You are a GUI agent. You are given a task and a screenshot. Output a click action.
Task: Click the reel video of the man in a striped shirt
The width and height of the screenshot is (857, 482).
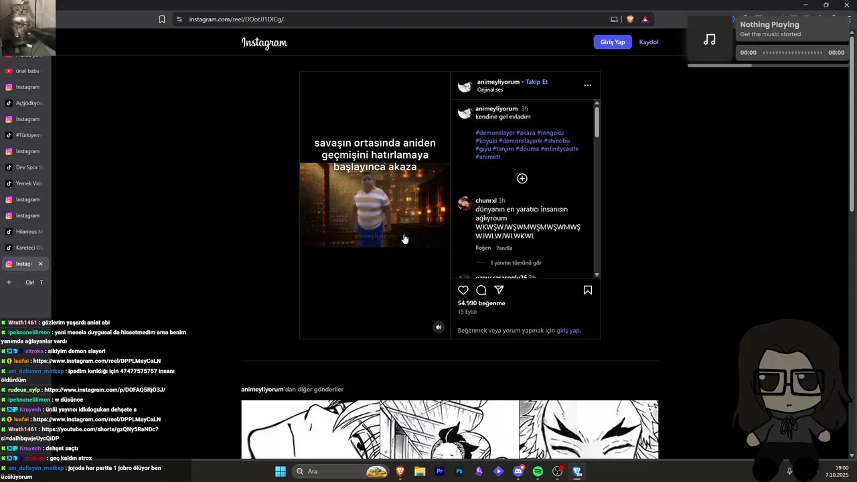coord(375,206)
